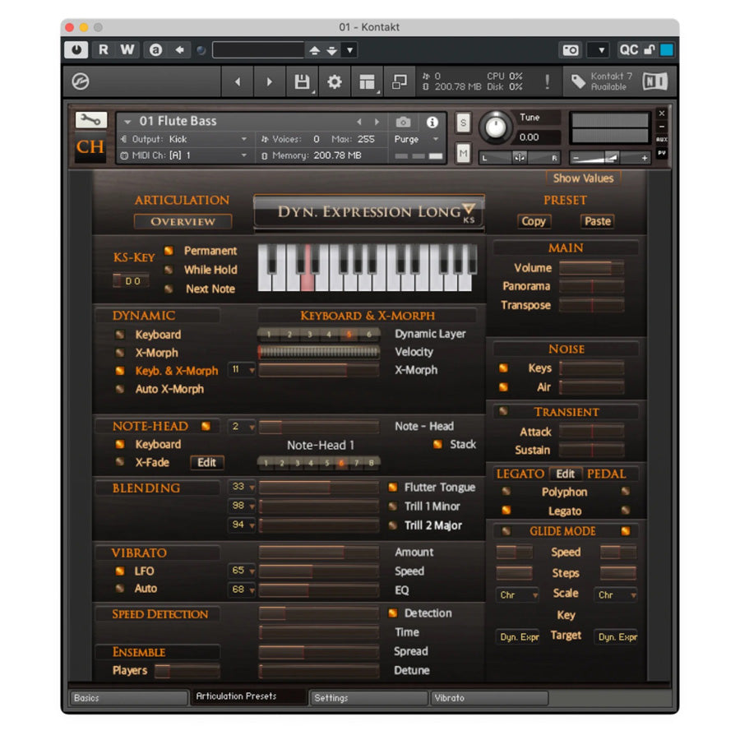Adjust the X-Morph slider
Image resolution: width=740 pixels, height=740 pixels.
[x=319, y=370]
